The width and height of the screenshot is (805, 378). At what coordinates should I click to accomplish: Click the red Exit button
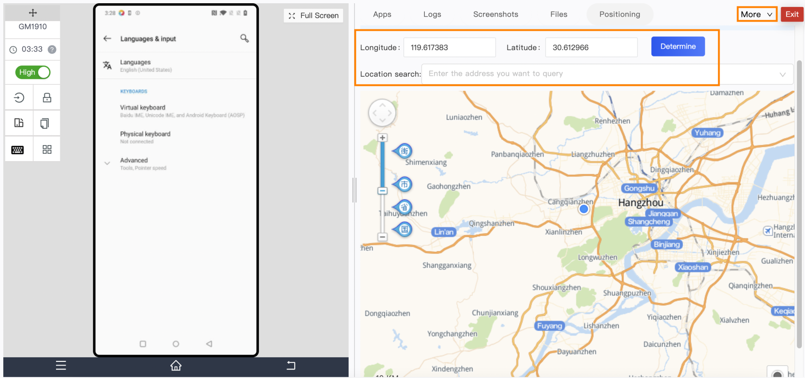point(792,14)
